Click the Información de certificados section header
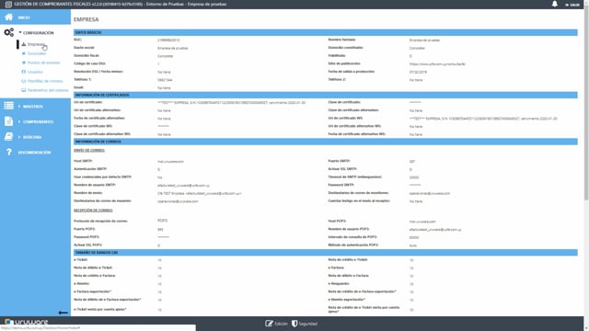589x331 pixels. click(x=325, y=95)
